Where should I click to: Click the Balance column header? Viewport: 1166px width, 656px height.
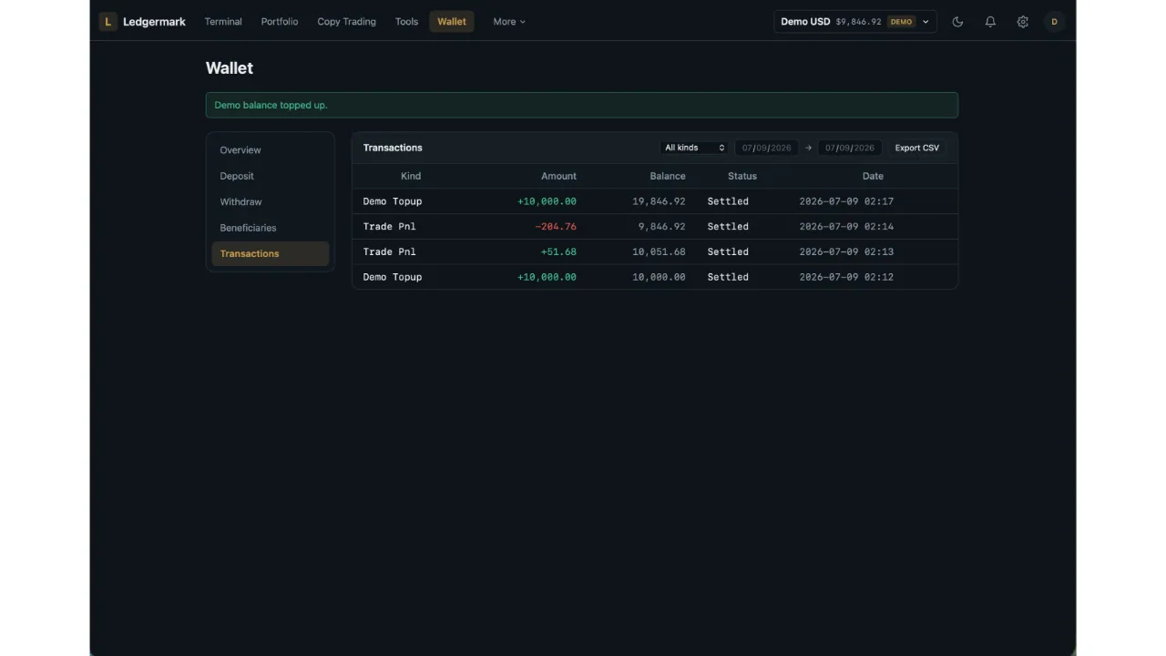point(668,176)
